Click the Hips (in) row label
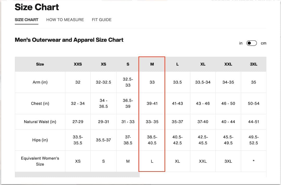The height and width of the screenshot is (185, 281). point(40,140)
